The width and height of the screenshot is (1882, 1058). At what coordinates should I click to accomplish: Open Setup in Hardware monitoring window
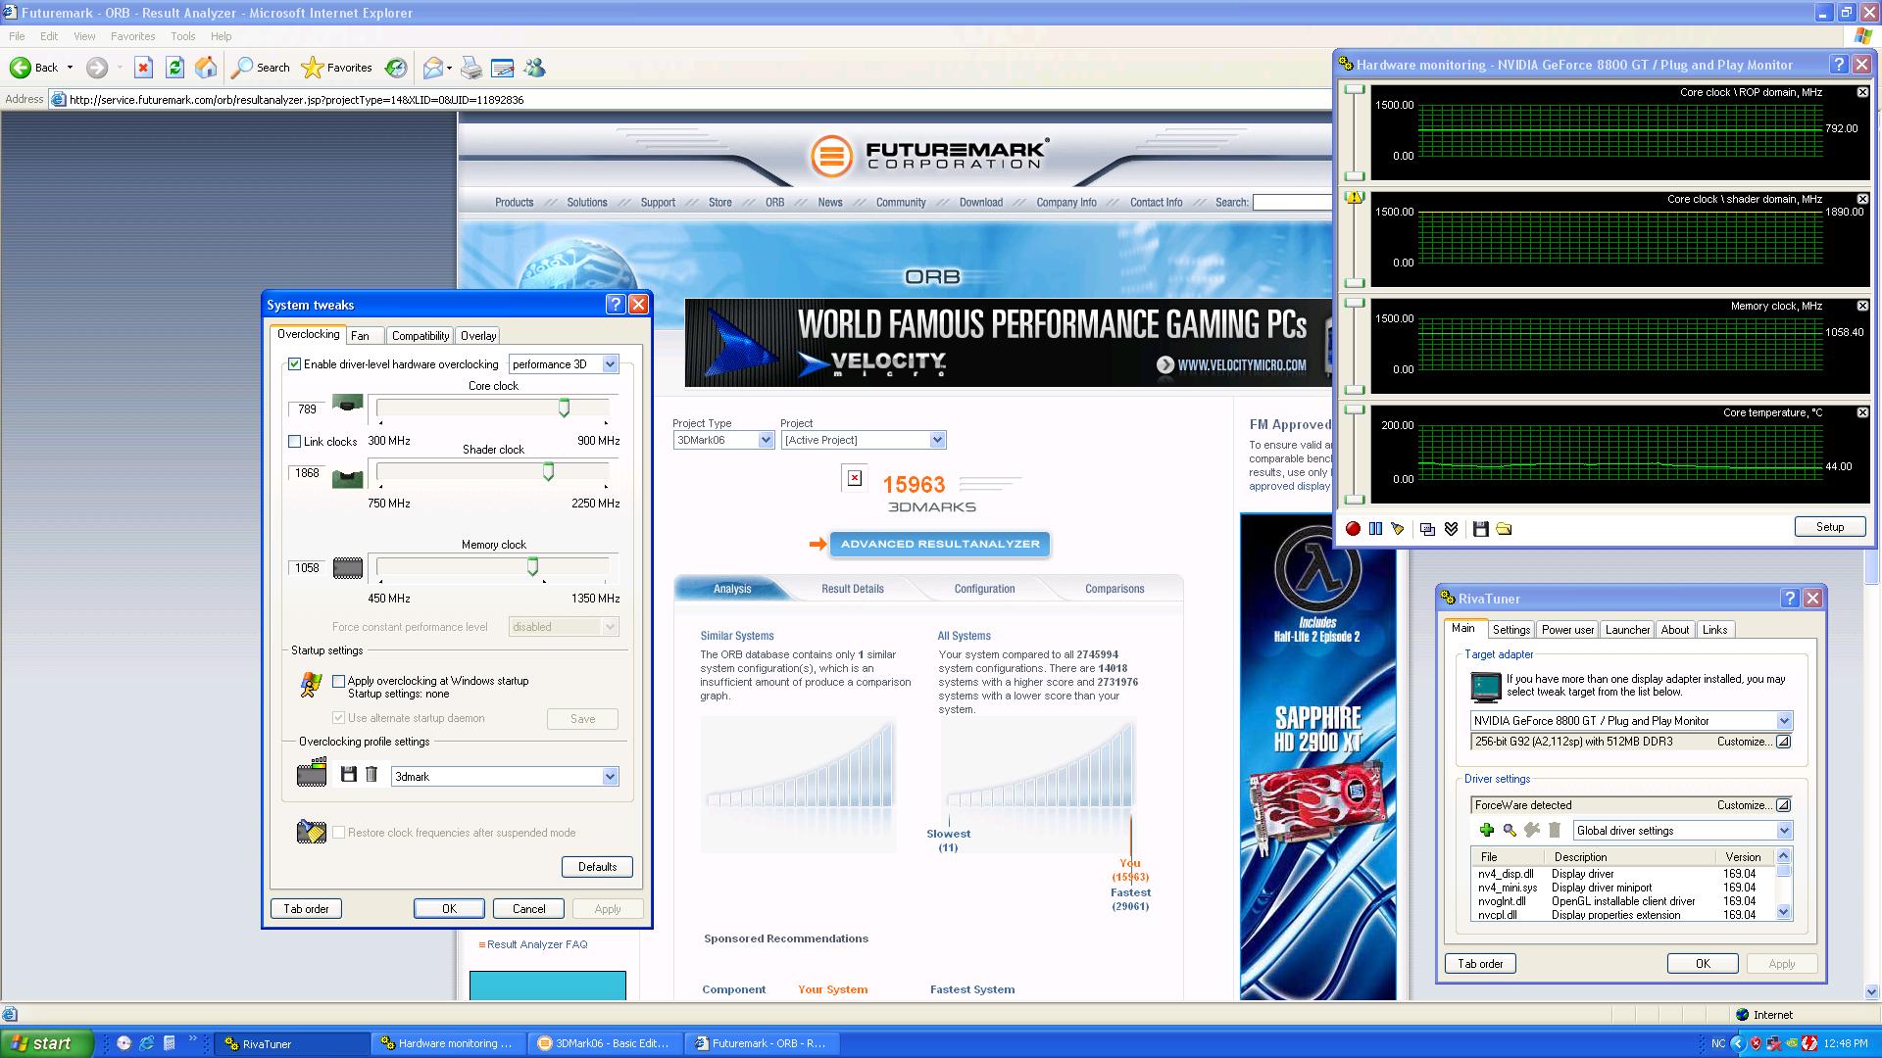1830,527
